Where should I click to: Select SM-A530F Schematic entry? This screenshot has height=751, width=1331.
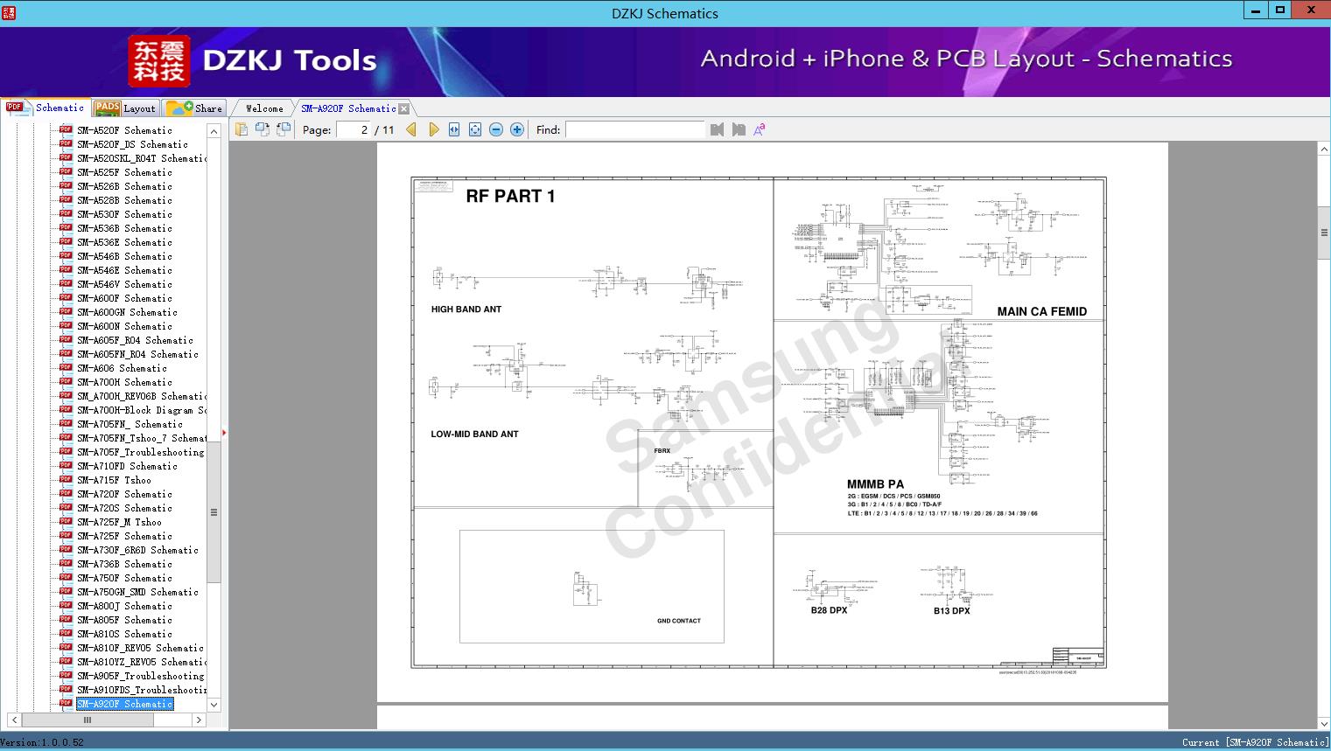coord(124,214)
